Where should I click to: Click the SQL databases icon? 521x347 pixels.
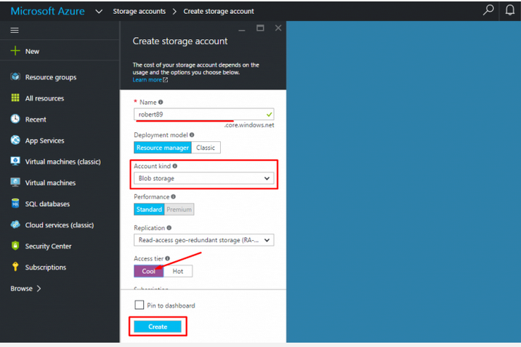[x=15, y=203]
